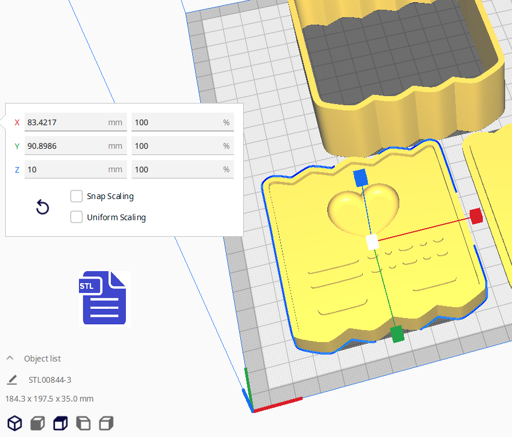Viewport: 512px width, 437px height.
Task: Click the red X-axis scale handle
Action: click(x=476, y=216)
